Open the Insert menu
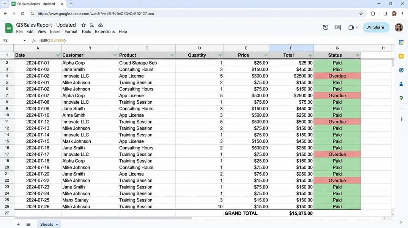 (x=55, y=32)
